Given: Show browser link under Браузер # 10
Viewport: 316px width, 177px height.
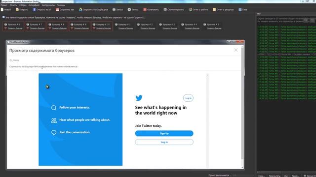Looking at the screenshot, I should coord(104,29).
